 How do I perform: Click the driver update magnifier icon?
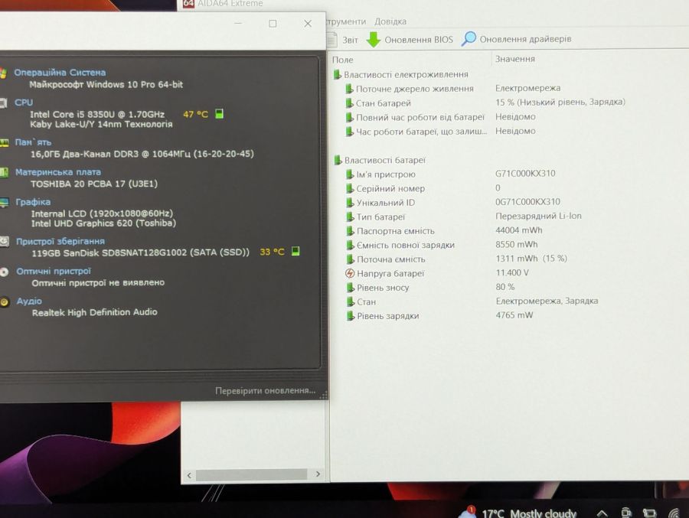tap(469, 39)
